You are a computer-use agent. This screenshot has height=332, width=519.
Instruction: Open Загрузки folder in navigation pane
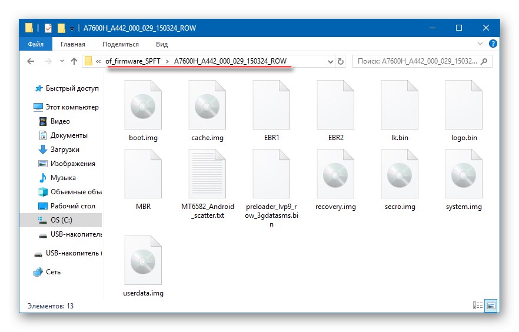[59, 150]
